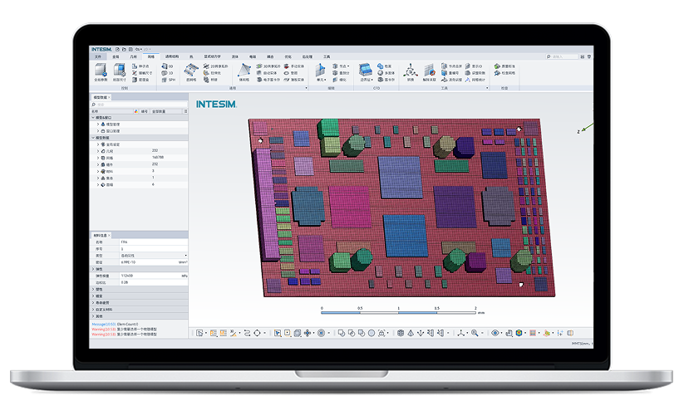Image resolution: width=684 pixels, height=396 pixels.
Task: Switch to the 几何 ribbon tab
Action: 133,56
